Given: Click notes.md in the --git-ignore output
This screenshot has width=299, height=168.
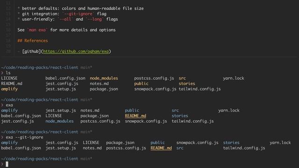Looking at the screenshot, I should pos(92,148).
